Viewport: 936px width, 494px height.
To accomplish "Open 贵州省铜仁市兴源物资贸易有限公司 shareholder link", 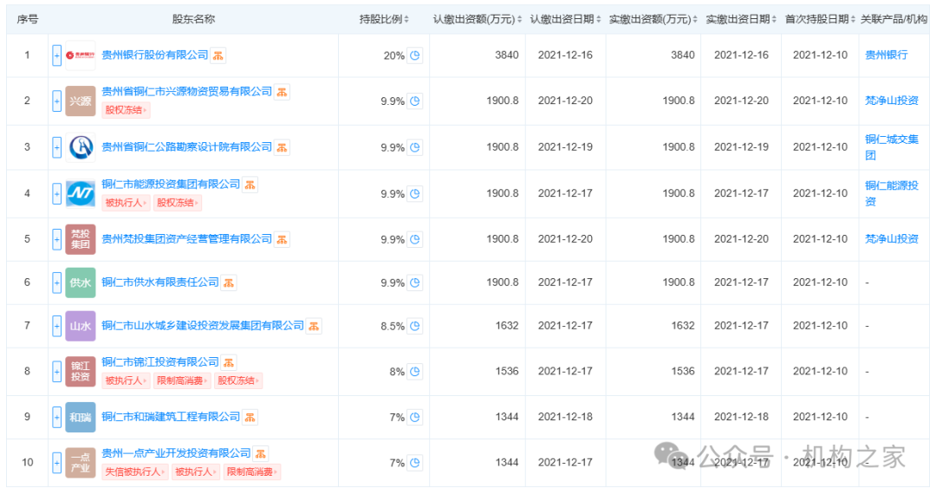I will 187,91.
